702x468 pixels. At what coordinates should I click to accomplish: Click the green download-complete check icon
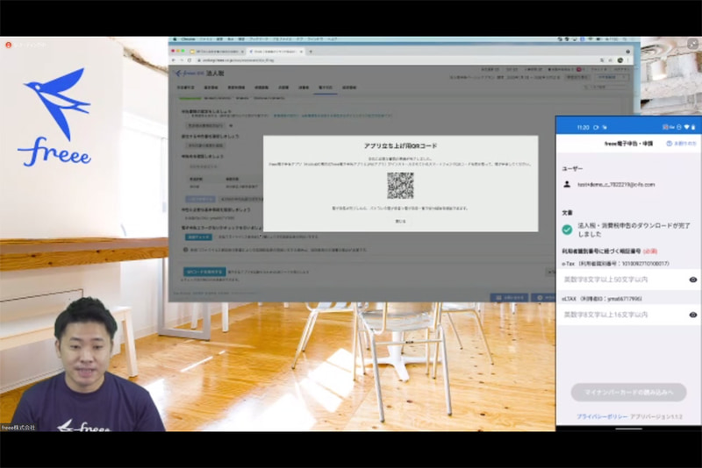567,230
